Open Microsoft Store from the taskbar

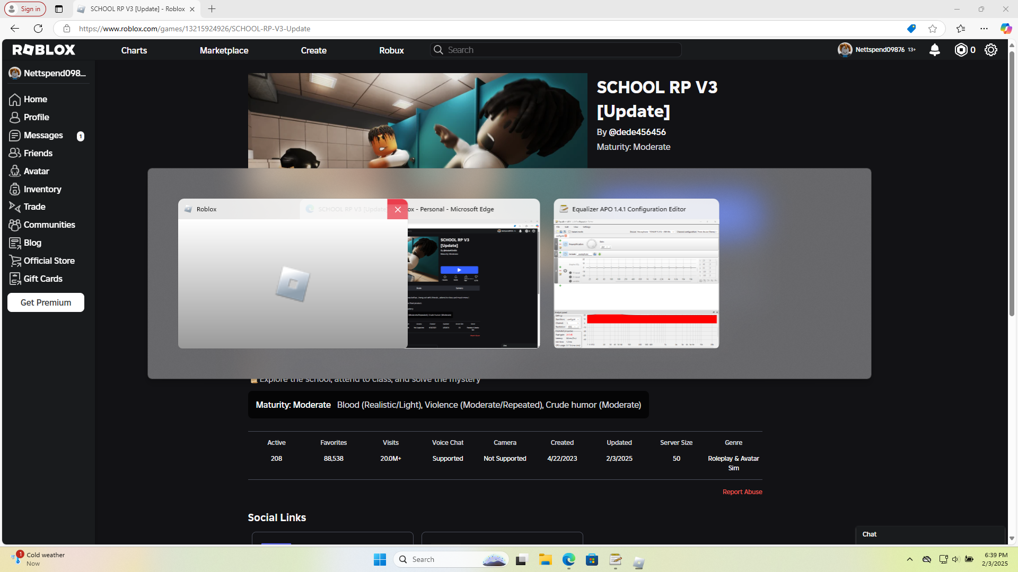(x=592, y=559)
